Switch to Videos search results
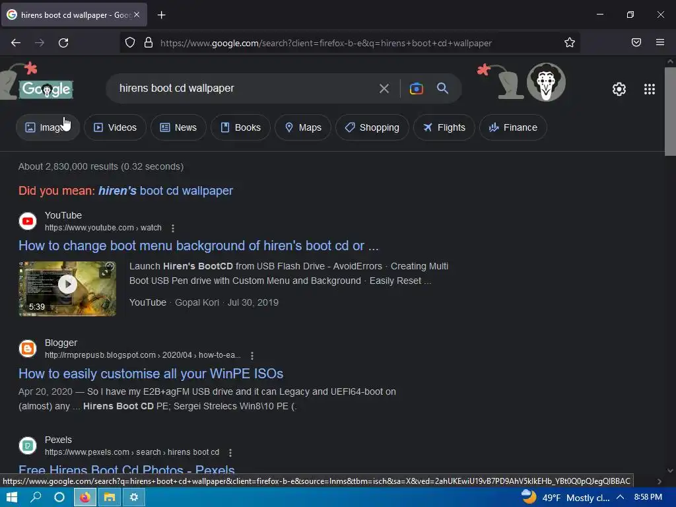Screen dimensions: 676x507 coord(115,127)
